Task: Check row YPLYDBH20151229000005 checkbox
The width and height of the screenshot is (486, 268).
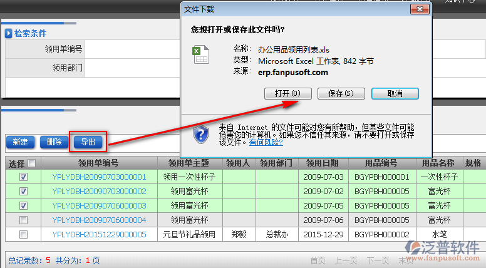Action: [23, 235]
